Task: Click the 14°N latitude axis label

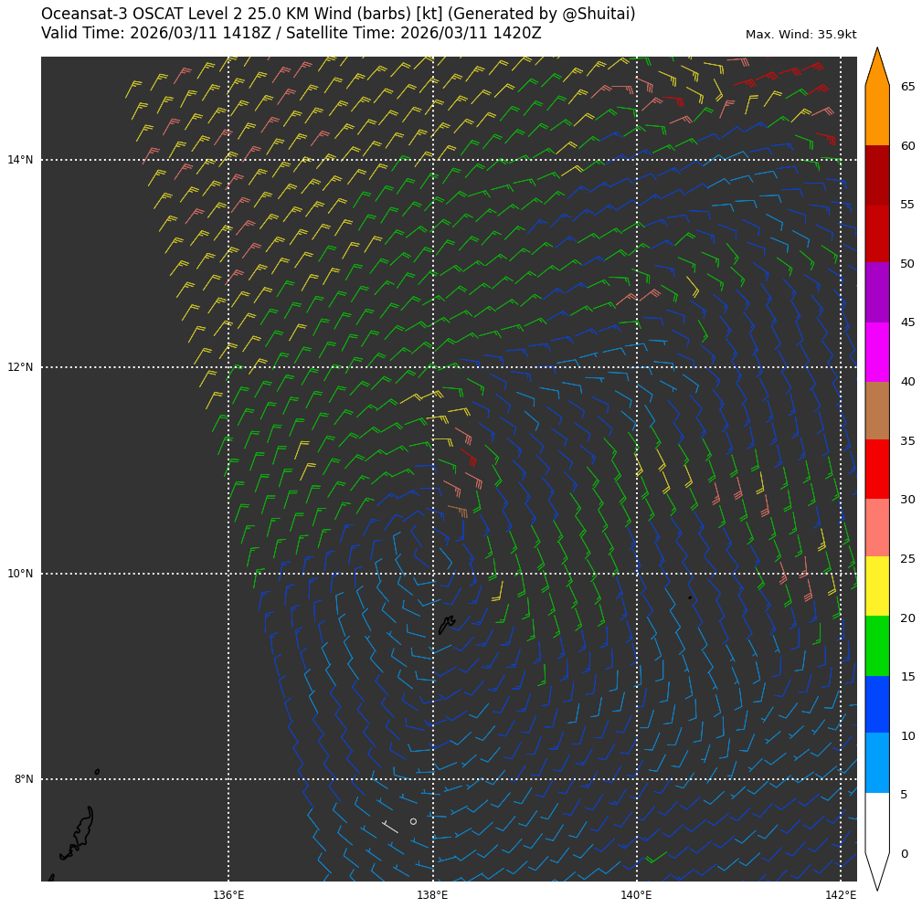Action: [x=20, y=160]
